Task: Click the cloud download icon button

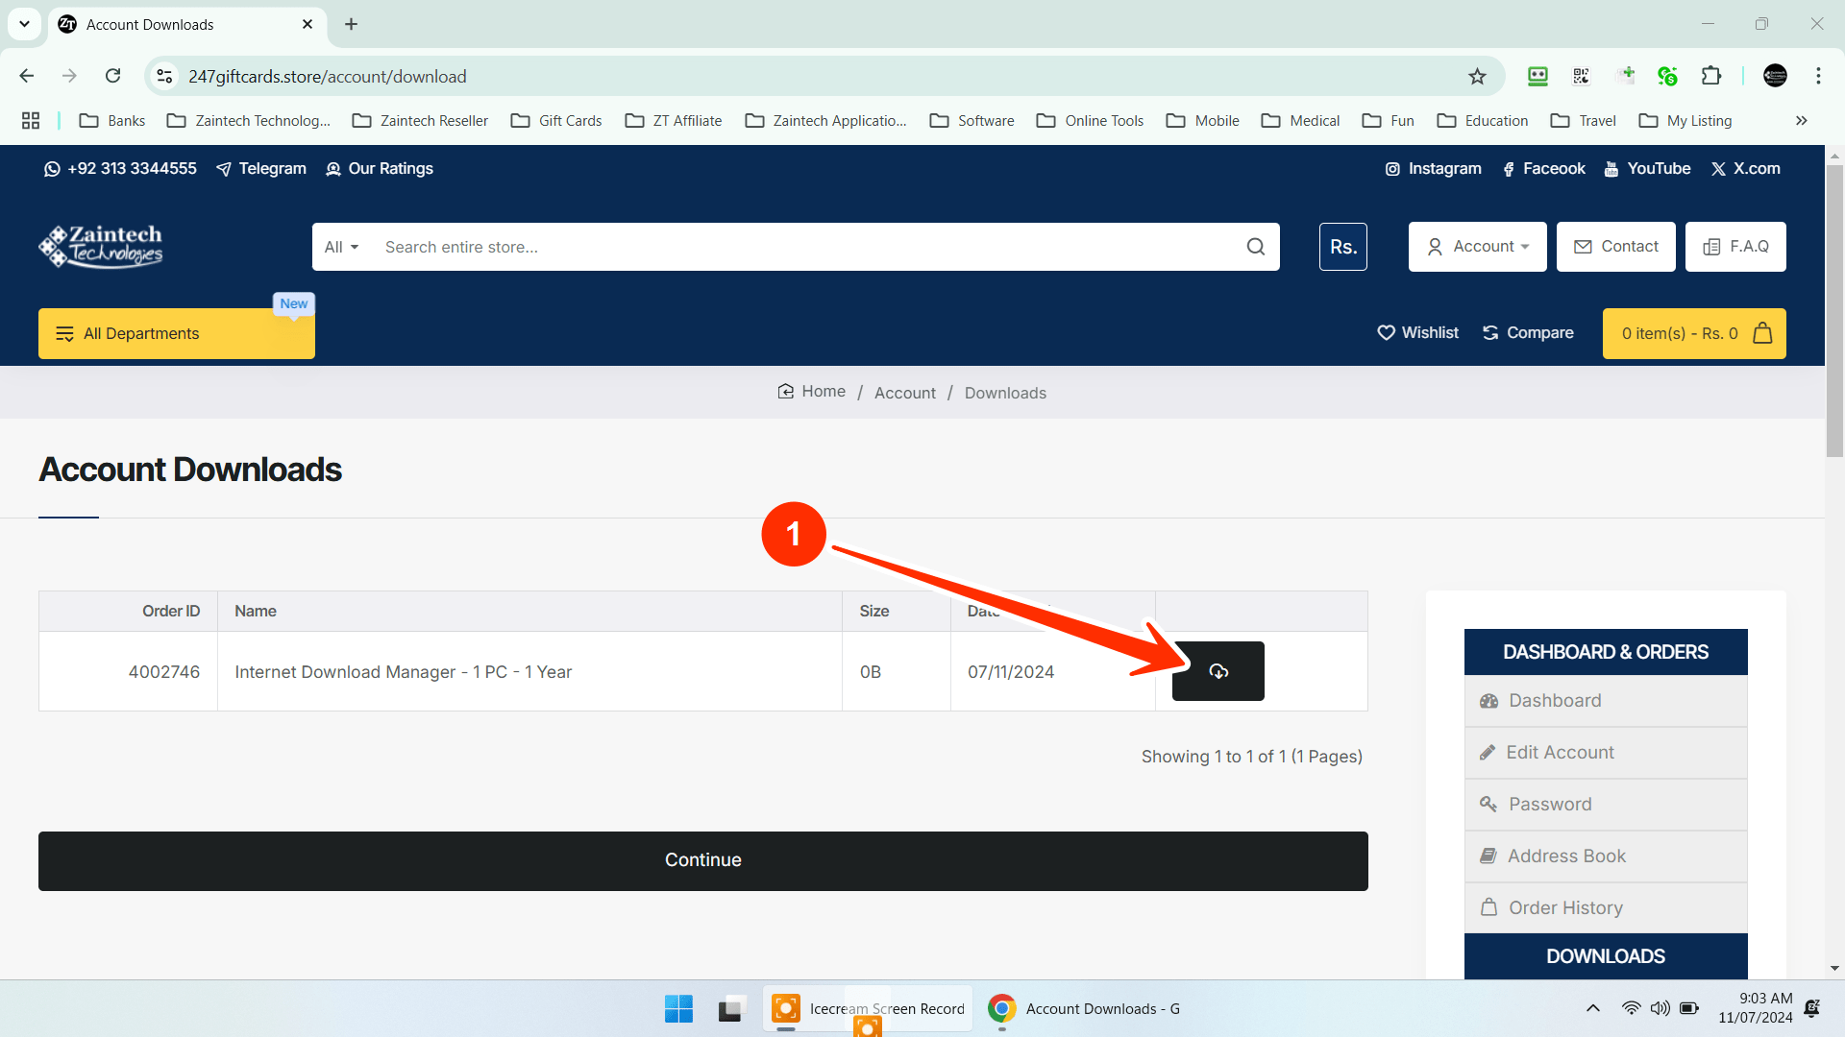Action: [1218, 671]
